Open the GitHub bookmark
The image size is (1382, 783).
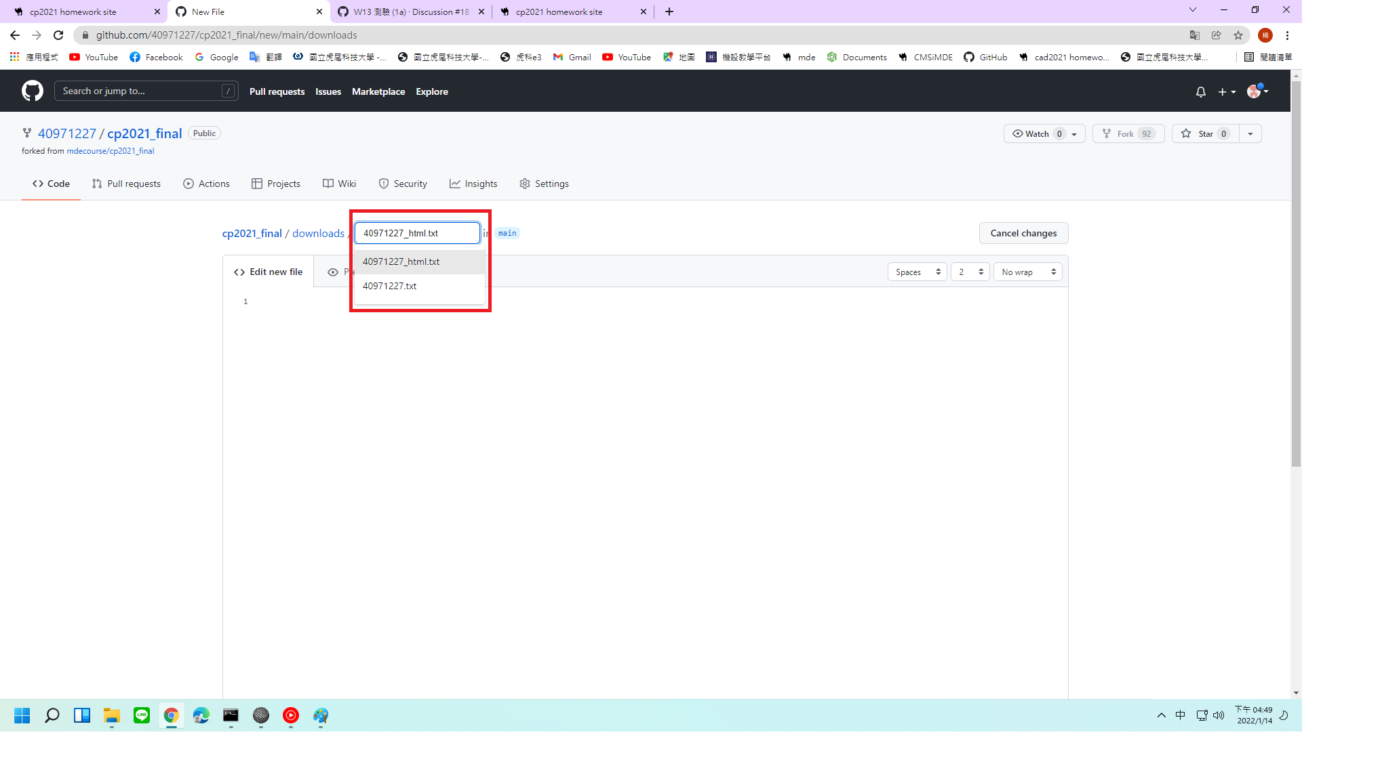pos(985,57)
